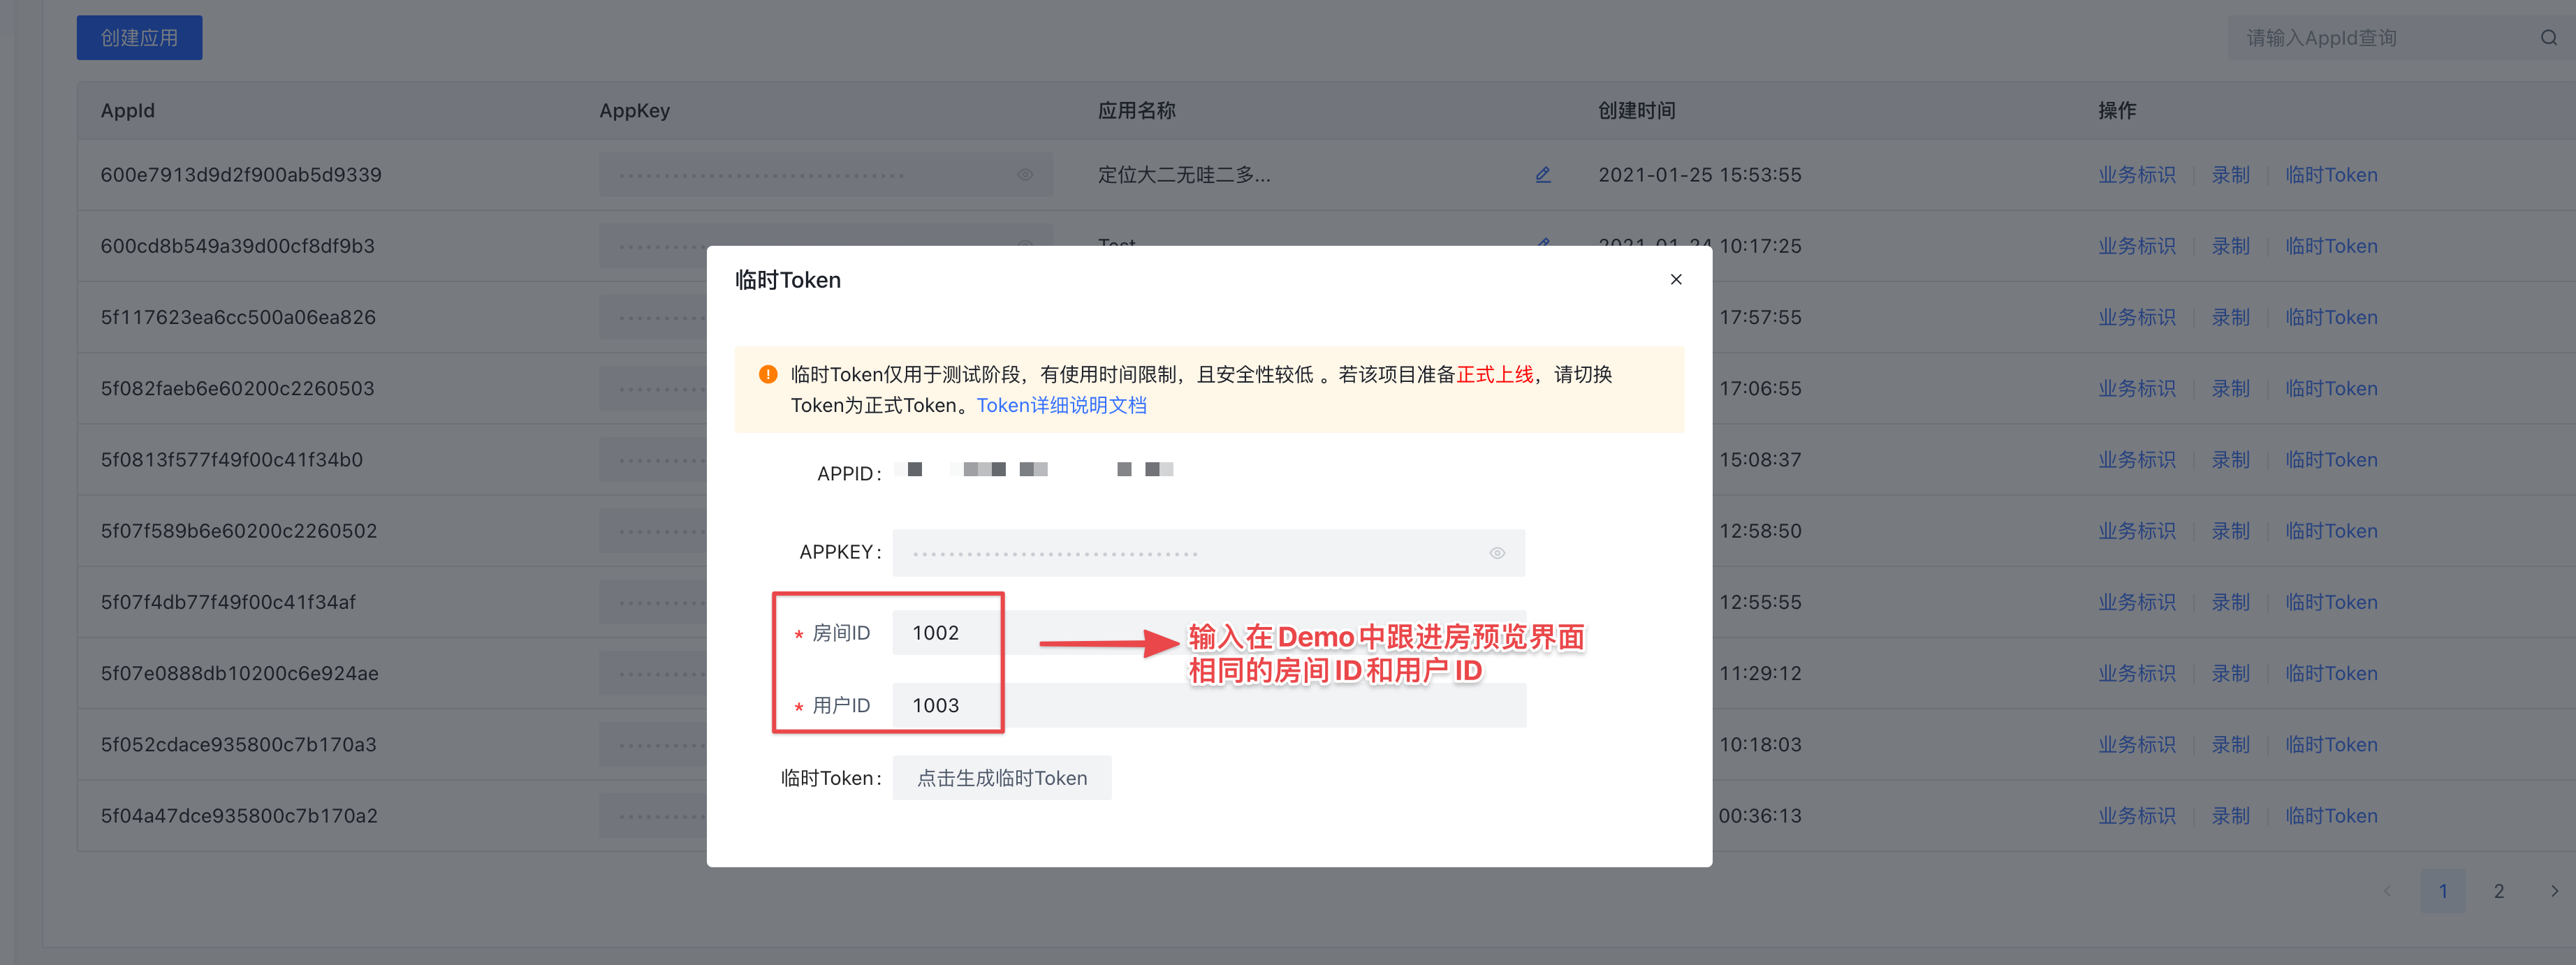The height and width of the screenshot is (965, 2576).
Task: Edit app name 定位大二无哇二多
Action: [x=1543, y=175]
